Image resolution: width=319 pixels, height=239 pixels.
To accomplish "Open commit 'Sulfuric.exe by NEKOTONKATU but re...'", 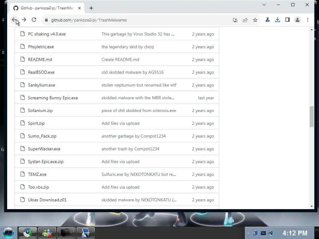I will pos(139,174).
